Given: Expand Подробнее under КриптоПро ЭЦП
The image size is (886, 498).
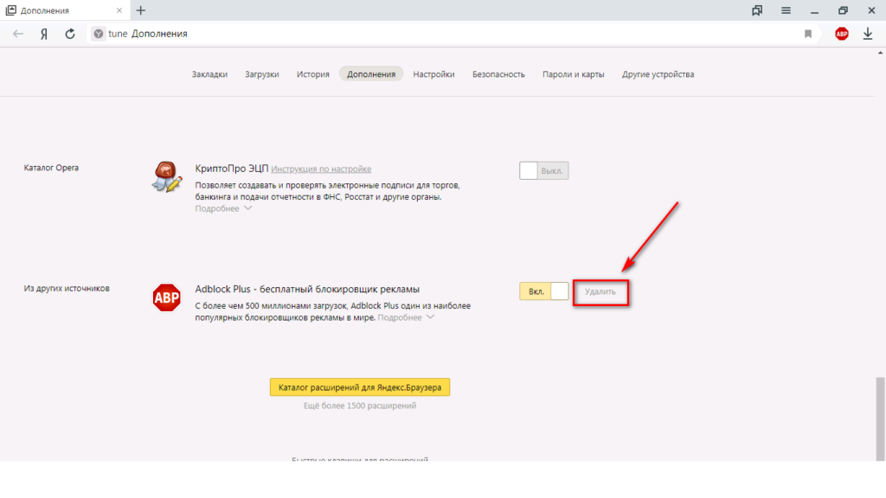Looking at the screenshot, I should 223,209.
